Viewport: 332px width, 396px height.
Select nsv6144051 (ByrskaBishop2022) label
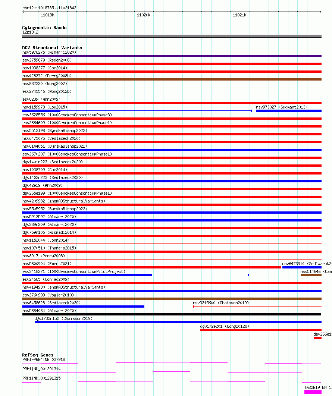click(x=55, y=146)
